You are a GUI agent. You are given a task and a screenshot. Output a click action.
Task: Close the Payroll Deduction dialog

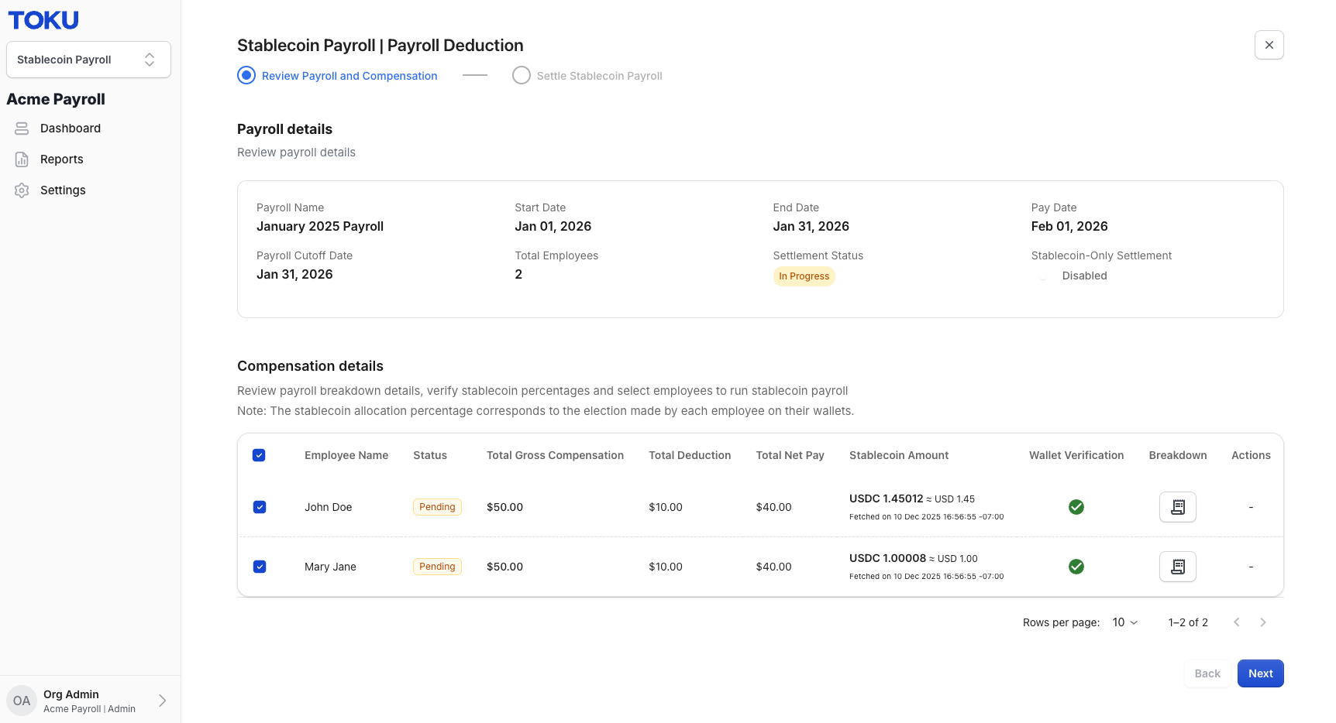pyautogui.click(x=1269, y=45)
